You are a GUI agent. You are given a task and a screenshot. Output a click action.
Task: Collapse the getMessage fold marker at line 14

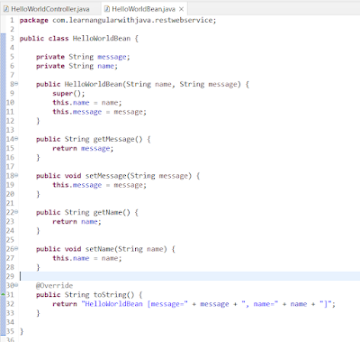click(x=16, y=139)
